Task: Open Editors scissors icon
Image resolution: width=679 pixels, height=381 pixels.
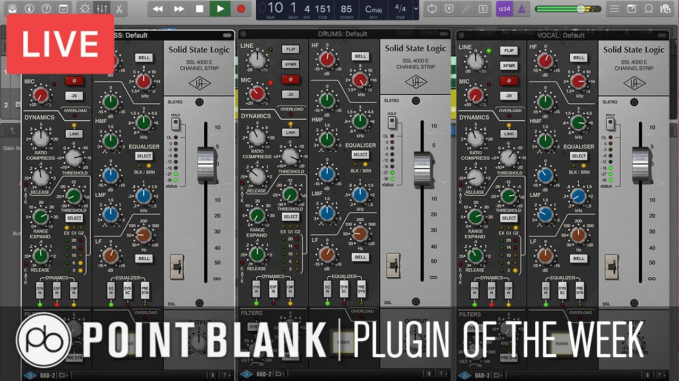Action: (119, 8)
